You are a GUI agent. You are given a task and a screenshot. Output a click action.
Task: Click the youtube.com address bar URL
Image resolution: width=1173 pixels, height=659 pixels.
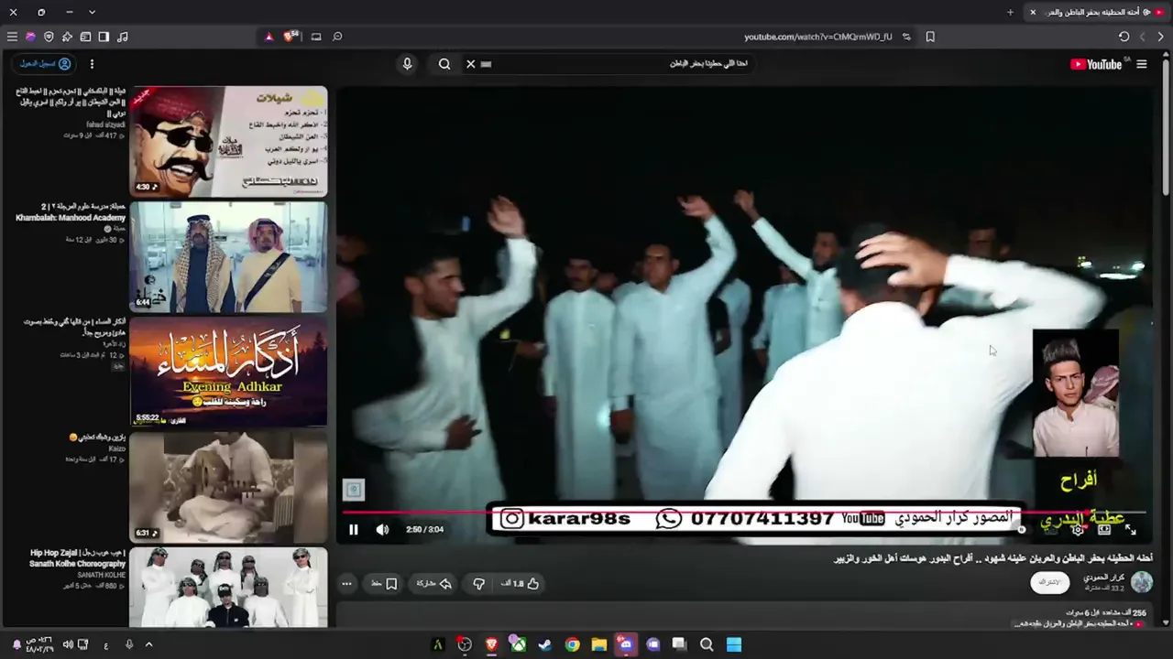pyautogui.click(x=818, y=37)
